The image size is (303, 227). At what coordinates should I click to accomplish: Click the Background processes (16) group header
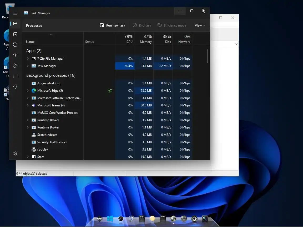(x=51, y=75)
